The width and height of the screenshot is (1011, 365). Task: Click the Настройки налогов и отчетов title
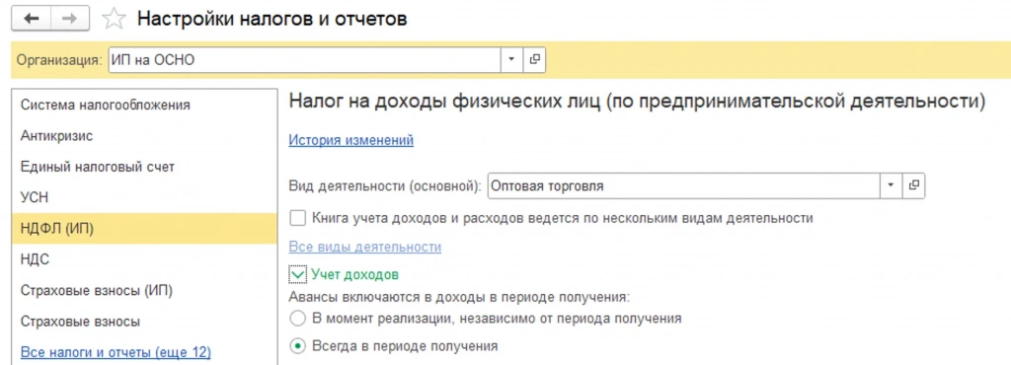click(x=272, y=20)
